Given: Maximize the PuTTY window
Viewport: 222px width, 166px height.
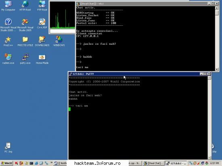Looking at the screenshot, I should click(x=205, y=74).
